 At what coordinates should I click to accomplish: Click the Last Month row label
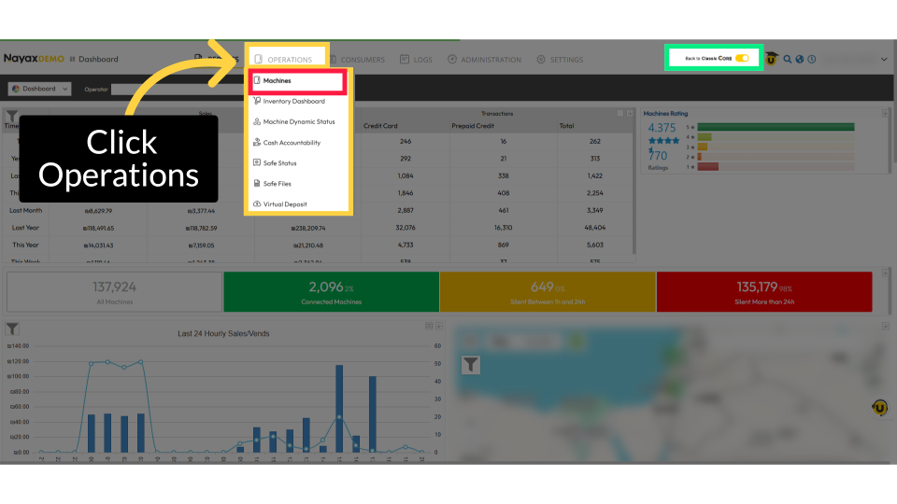click(x=26, y=211)
